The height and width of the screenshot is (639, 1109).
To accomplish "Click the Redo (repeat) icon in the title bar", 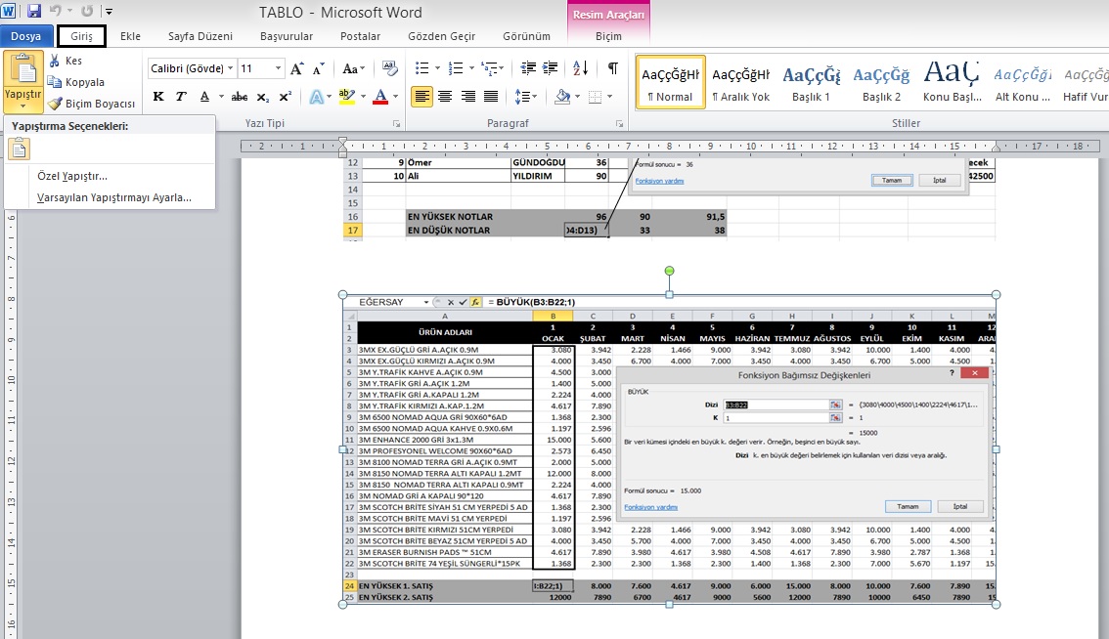I will [87, 11].
